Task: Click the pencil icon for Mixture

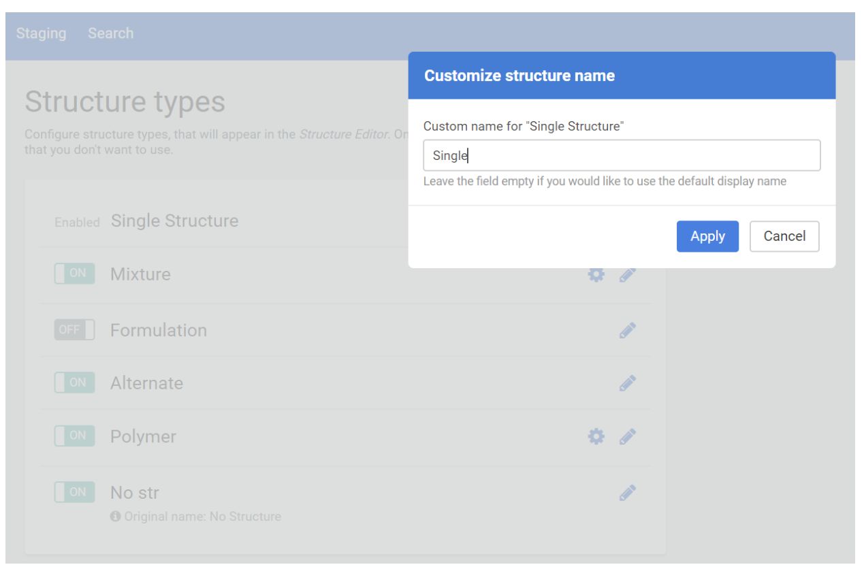Action: tap(628, 274)
